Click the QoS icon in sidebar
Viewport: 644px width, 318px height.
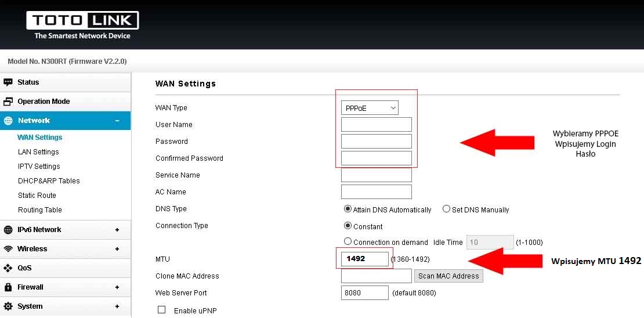pyautogui.click(x=8, y=268)
